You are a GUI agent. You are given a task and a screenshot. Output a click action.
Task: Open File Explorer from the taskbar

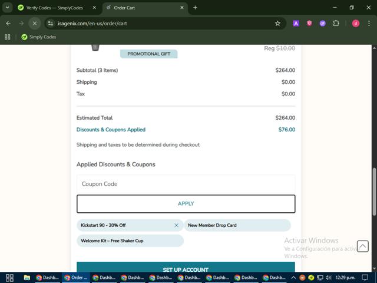point(27,278)
